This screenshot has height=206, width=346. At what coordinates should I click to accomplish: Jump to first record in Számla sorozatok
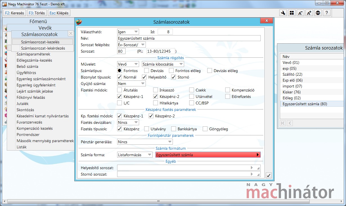[283, 123]
